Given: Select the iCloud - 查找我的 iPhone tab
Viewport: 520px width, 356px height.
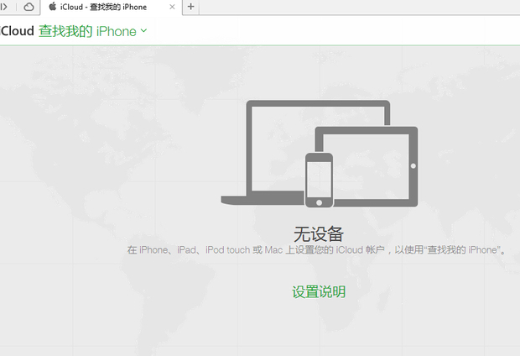Looking at the screenshot, I should pos(112,8).
